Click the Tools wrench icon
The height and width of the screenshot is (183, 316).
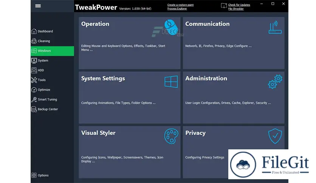34,80
